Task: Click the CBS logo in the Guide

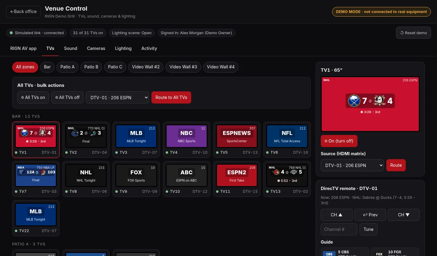Action: [329, 254]
